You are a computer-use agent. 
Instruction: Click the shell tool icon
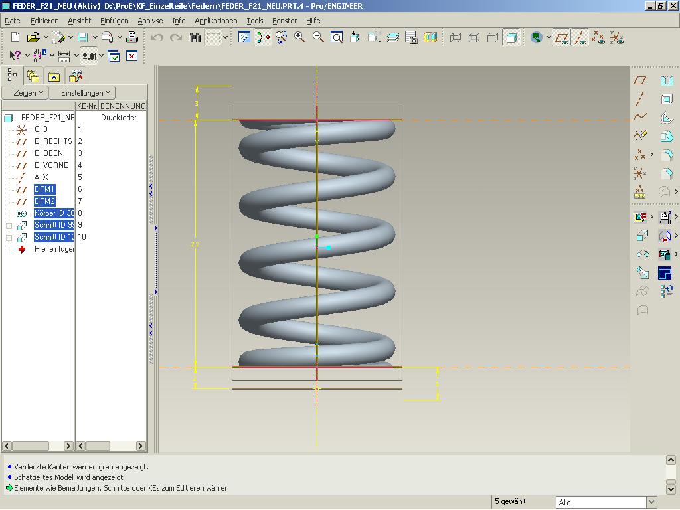click(667, 100)
